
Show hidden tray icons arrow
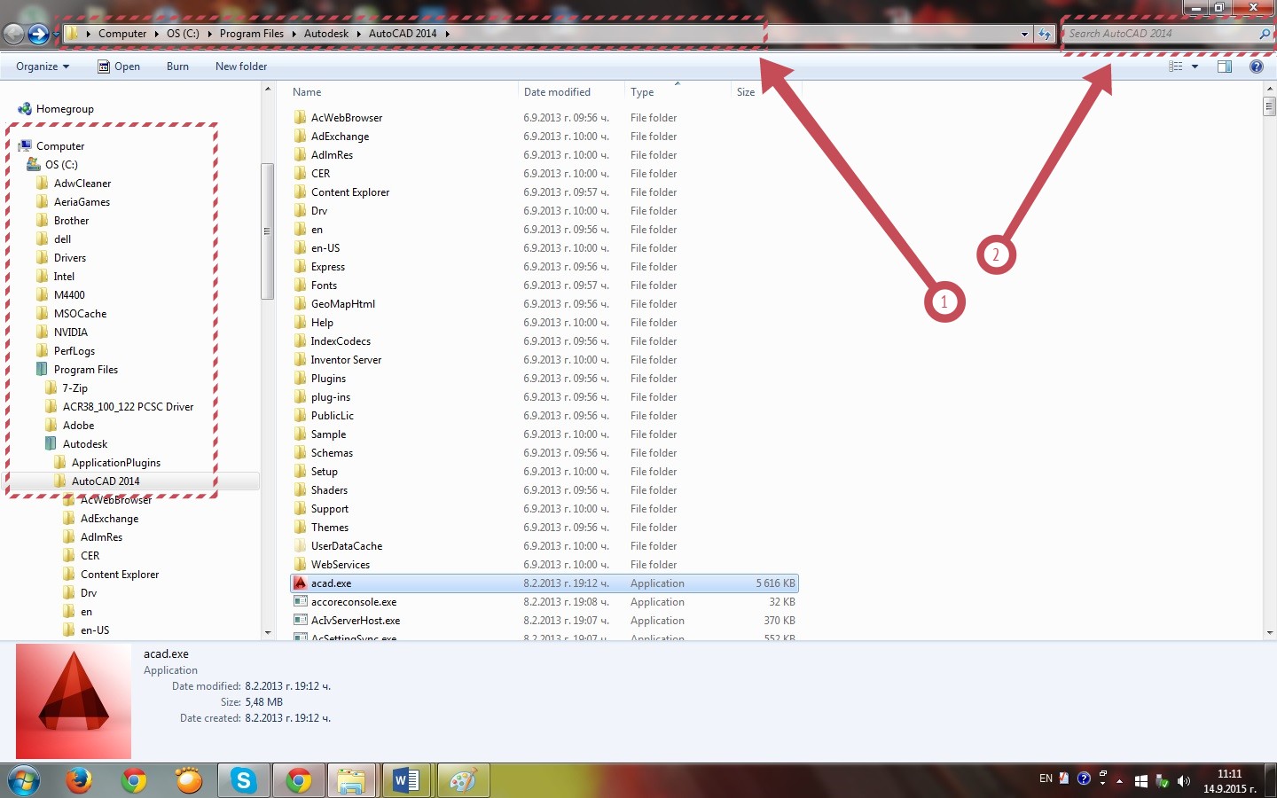click(1119, 781)
